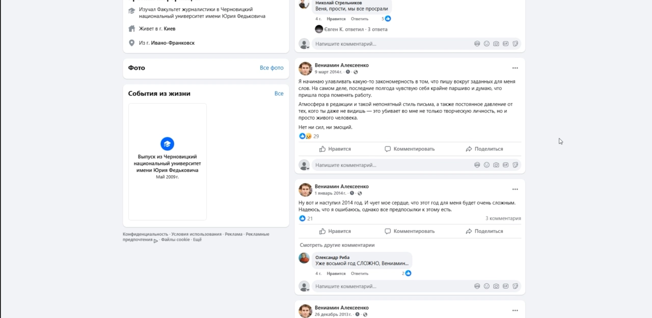Attach photo via camera icon under 9 март post
Image resolution: width=652 pixels, height=318 pixels.
496,165
